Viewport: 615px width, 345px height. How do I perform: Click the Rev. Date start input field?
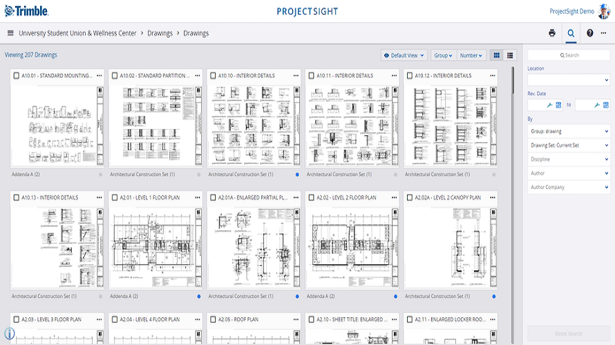point(537,105)
